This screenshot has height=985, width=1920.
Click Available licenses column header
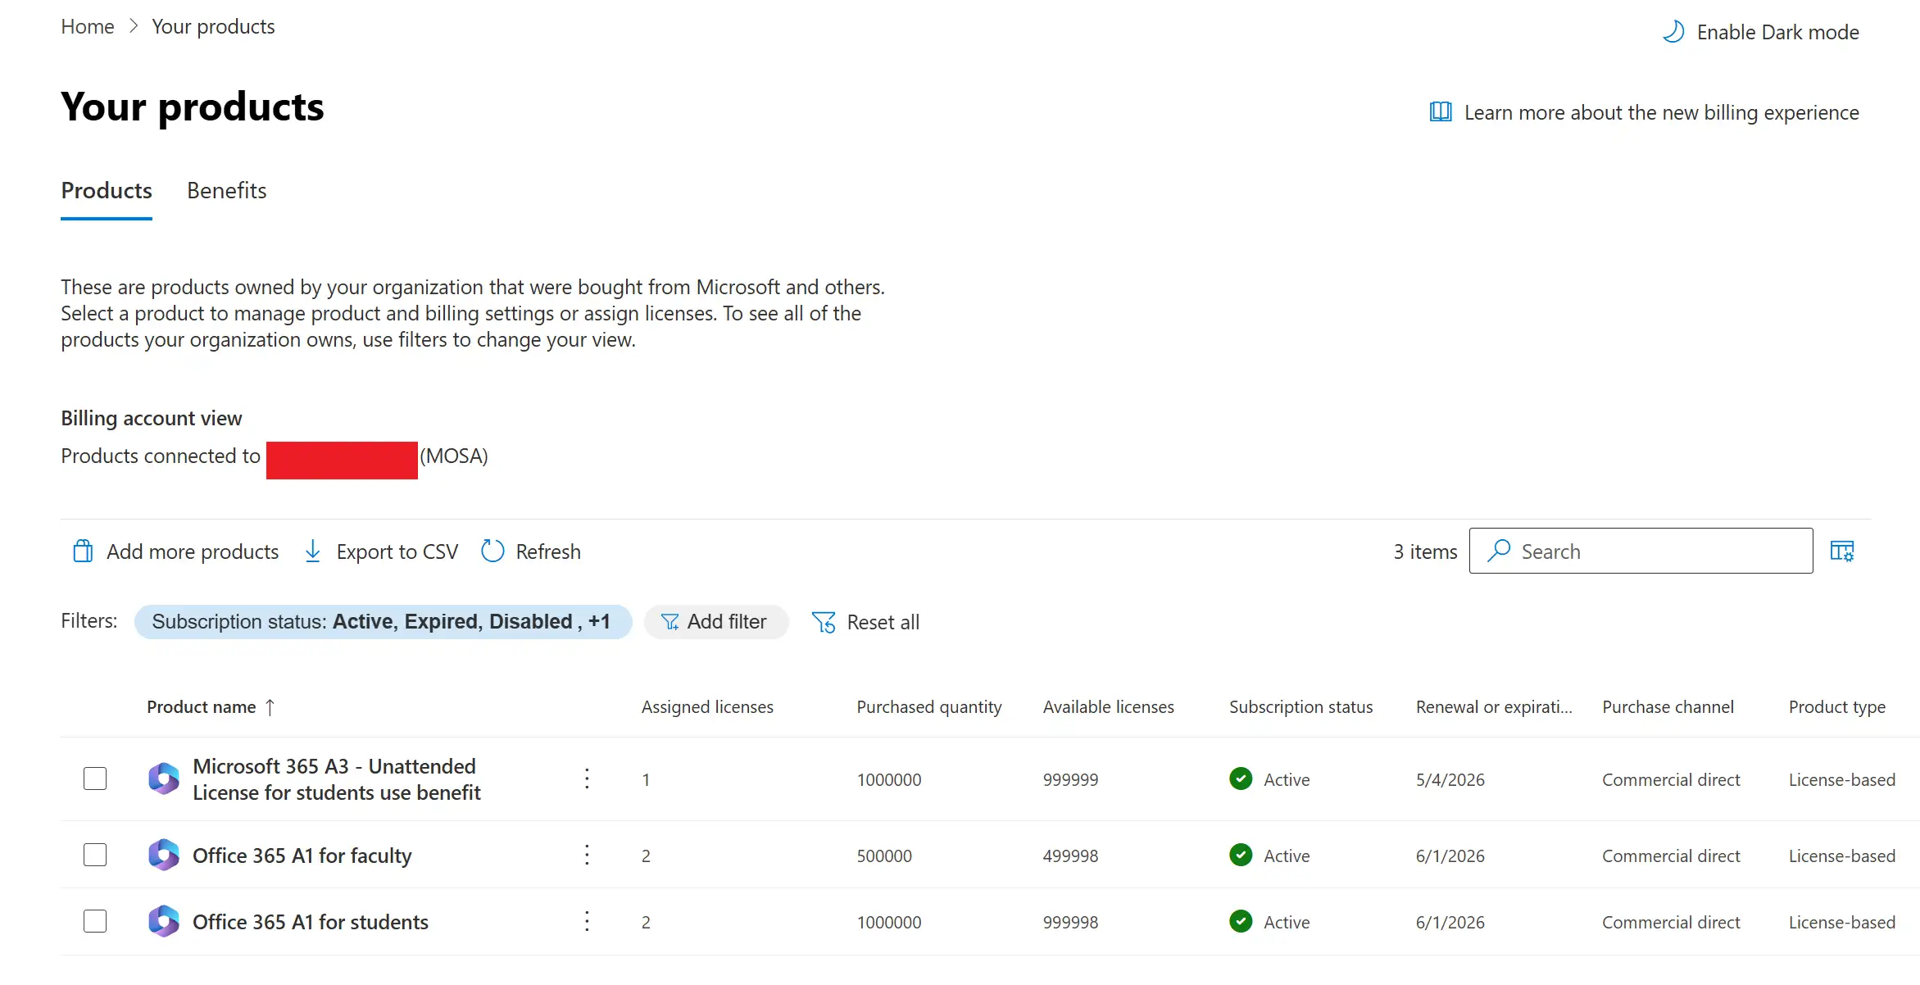[1108, 707]
